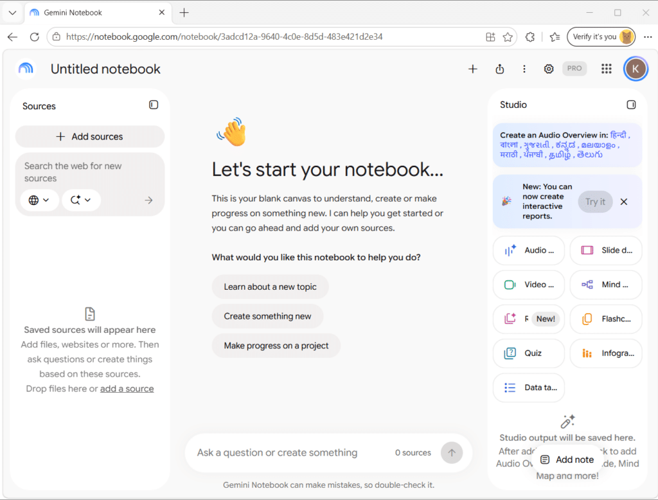The height and width of the screenshot is (500, 658).
Task: Generate Flashcards
Action: tap(606, 319)
